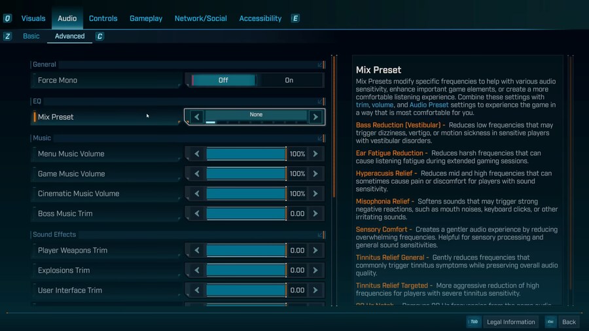Set Force Mono to Off
The width and height of the screenshot is (589, 331).
tap(223, 80)
